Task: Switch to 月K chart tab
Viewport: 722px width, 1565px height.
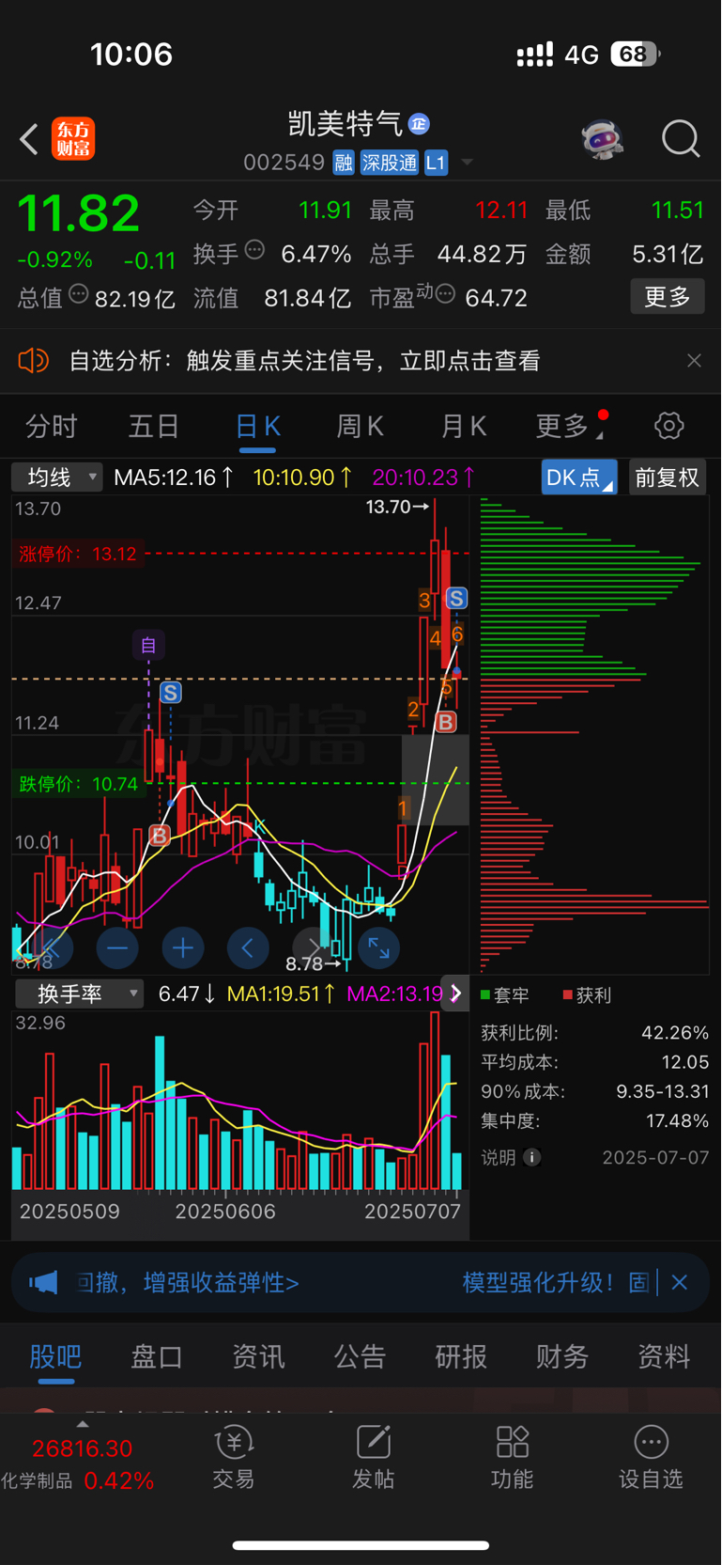Action: tap(463, 427)
